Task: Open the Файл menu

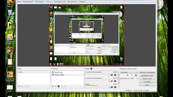Action: (19, 2)
